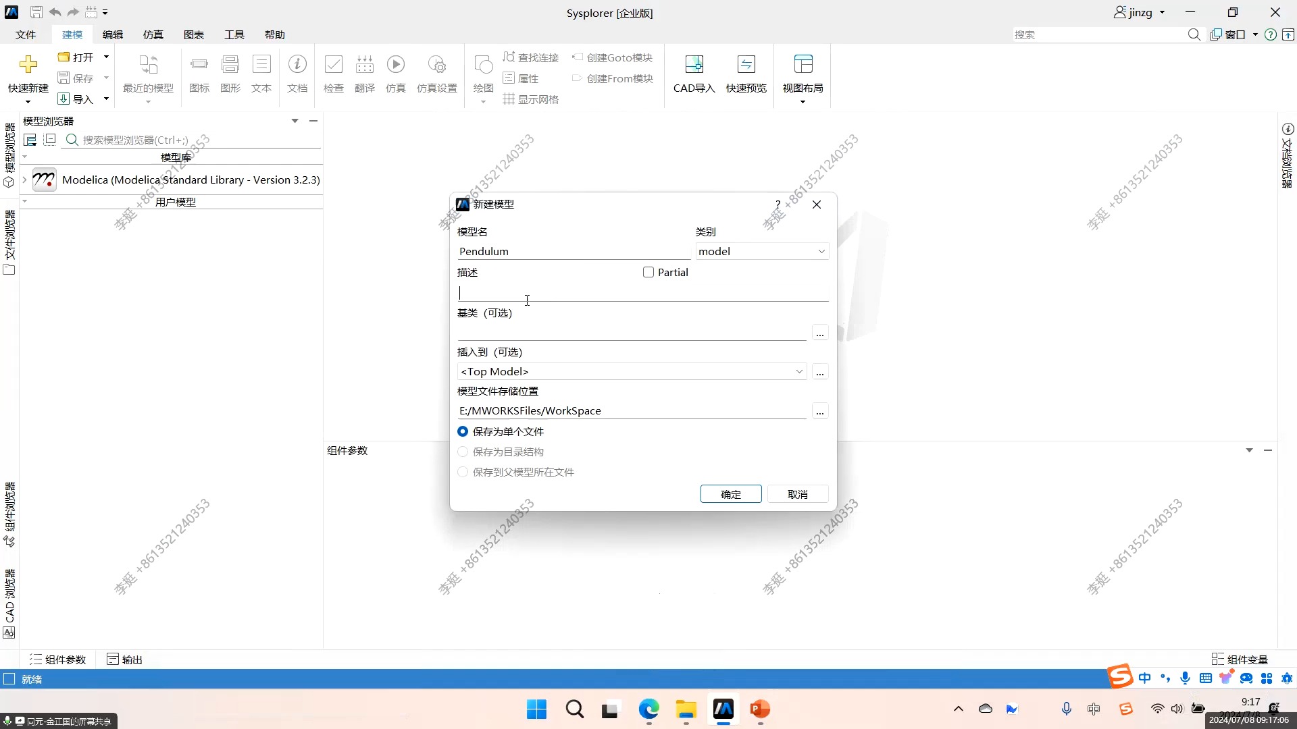
Task: Open the 导入 dropdown arrow
Action: pyautogui.click(x=106, y=99)
